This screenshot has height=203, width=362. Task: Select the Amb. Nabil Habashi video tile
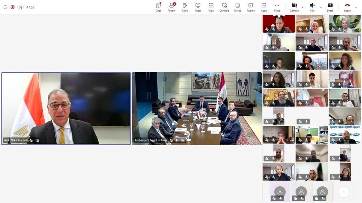pyautogui.click(x=66, y=109)
